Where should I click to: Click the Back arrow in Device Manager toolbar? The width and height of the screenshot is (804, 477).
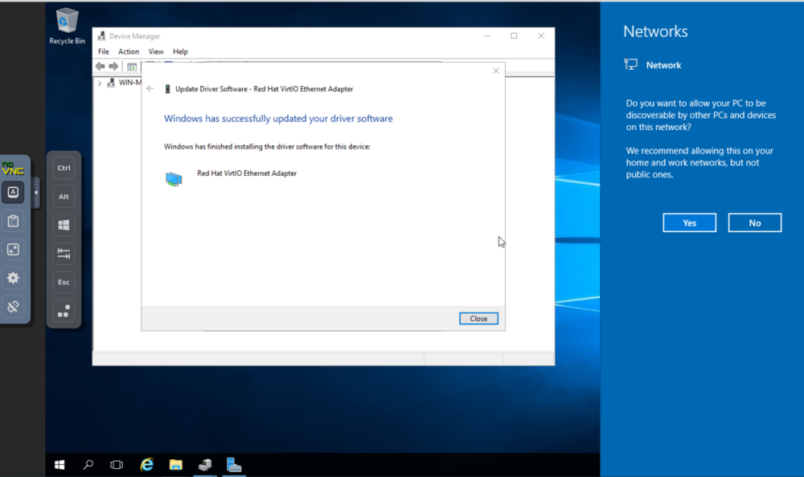(x=100, y=66)
